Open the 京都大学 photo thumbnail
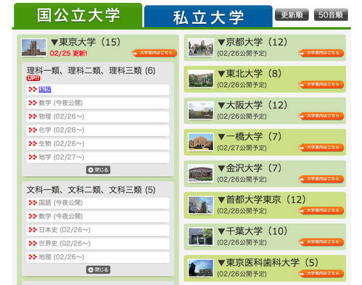Screen dimensions: 362x285 (201, 48)
